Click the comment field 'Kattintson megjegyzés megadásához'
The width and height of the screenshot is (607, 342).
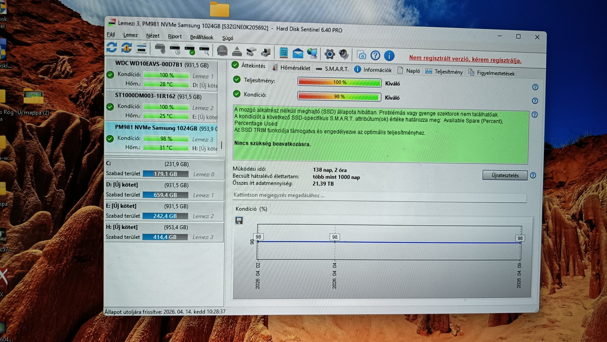pyautogui.click(x=379, y=196)
